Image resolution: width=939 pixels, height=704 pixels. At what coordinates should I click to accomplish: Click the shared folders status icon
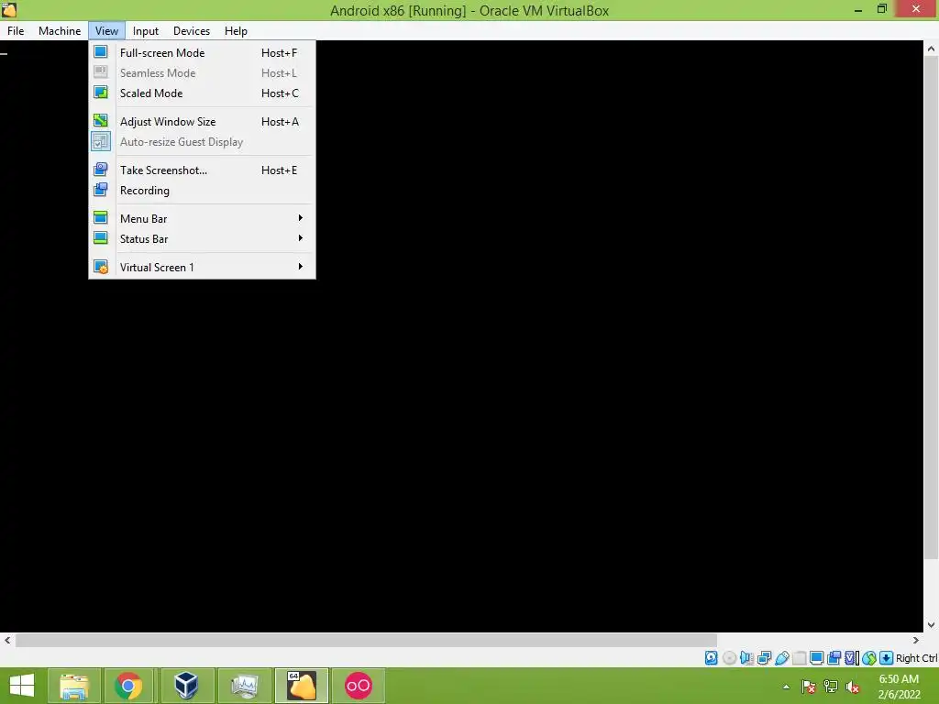click(x=799, y=658)
